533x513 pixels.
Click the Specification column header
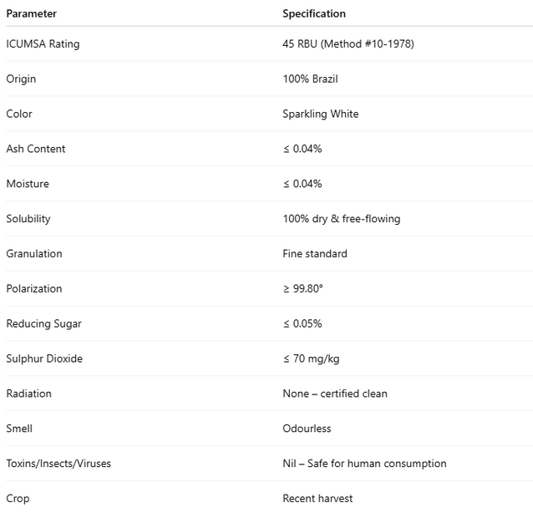pyautogui.click(x=313, y=13)
